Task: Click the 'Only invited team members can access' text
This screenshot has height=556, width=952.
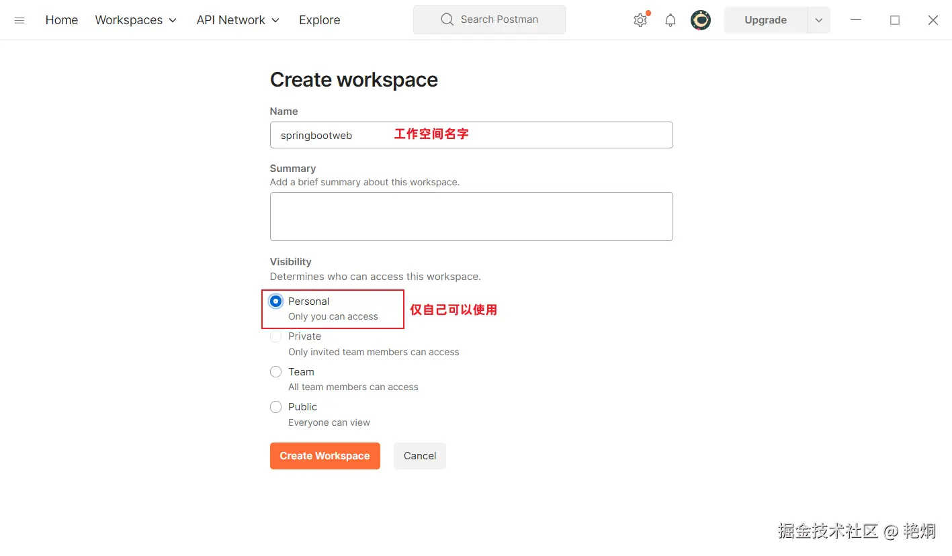Action: 374,352
